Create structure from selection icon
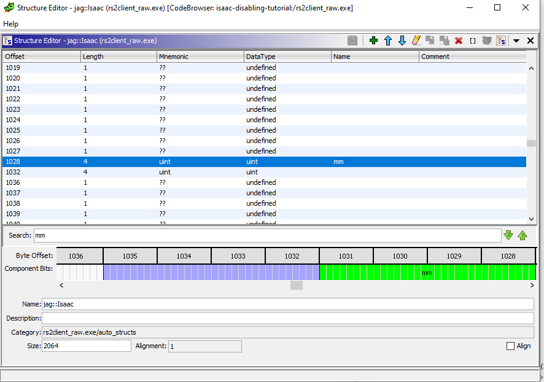 501,41
